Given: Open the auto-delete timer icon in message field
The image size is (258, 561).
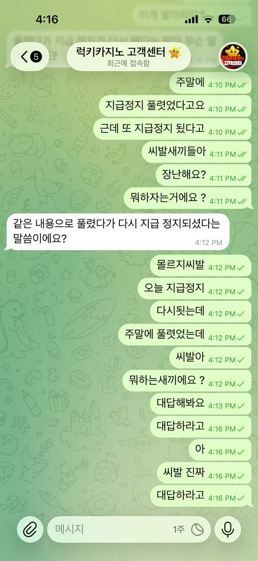Looking at the screenshot, I should click(x=197, y=529).
